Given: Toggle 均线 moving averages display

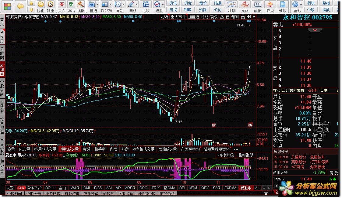Looking at the screenshot, I should (x=205, y=17).
